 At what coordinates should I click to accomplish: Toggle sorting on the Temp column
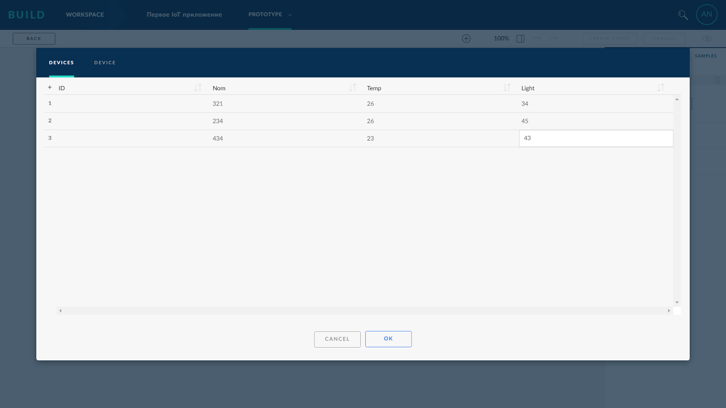(507, 87)
